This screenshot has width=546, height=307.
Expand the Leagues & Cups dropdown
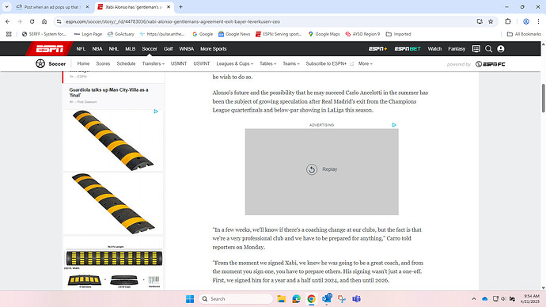pyautogui.click(x=235, y=64)
